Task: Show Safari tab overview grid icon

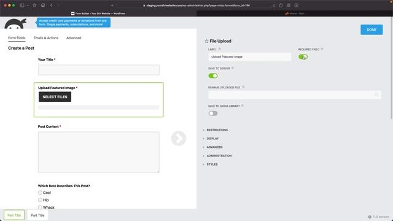Action: point(289,6)
